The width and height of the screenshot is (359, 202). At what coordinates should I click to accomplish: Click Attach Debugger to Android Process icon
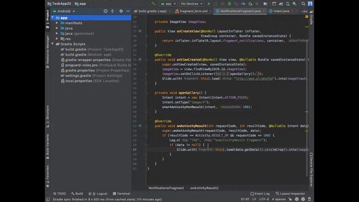coord(250,4)
